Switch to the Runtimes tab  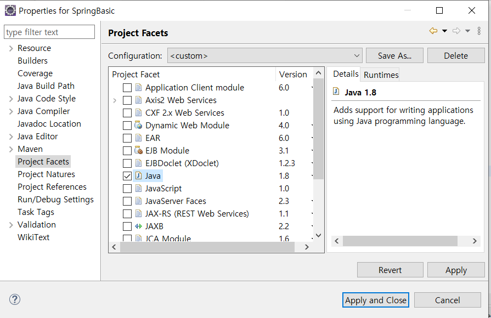pos(381,75)
